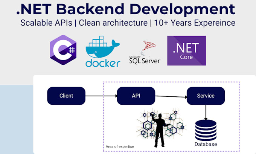Select the Client box in the diagram

tap(66, 96)
